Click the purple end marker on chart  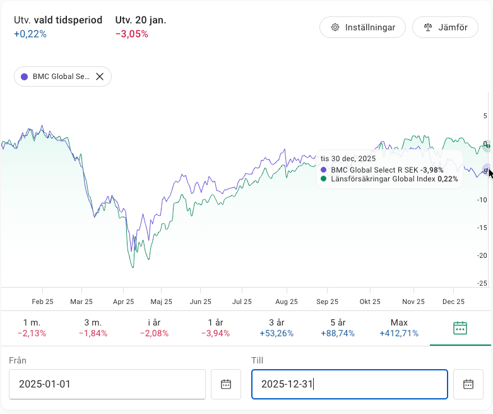487,169
